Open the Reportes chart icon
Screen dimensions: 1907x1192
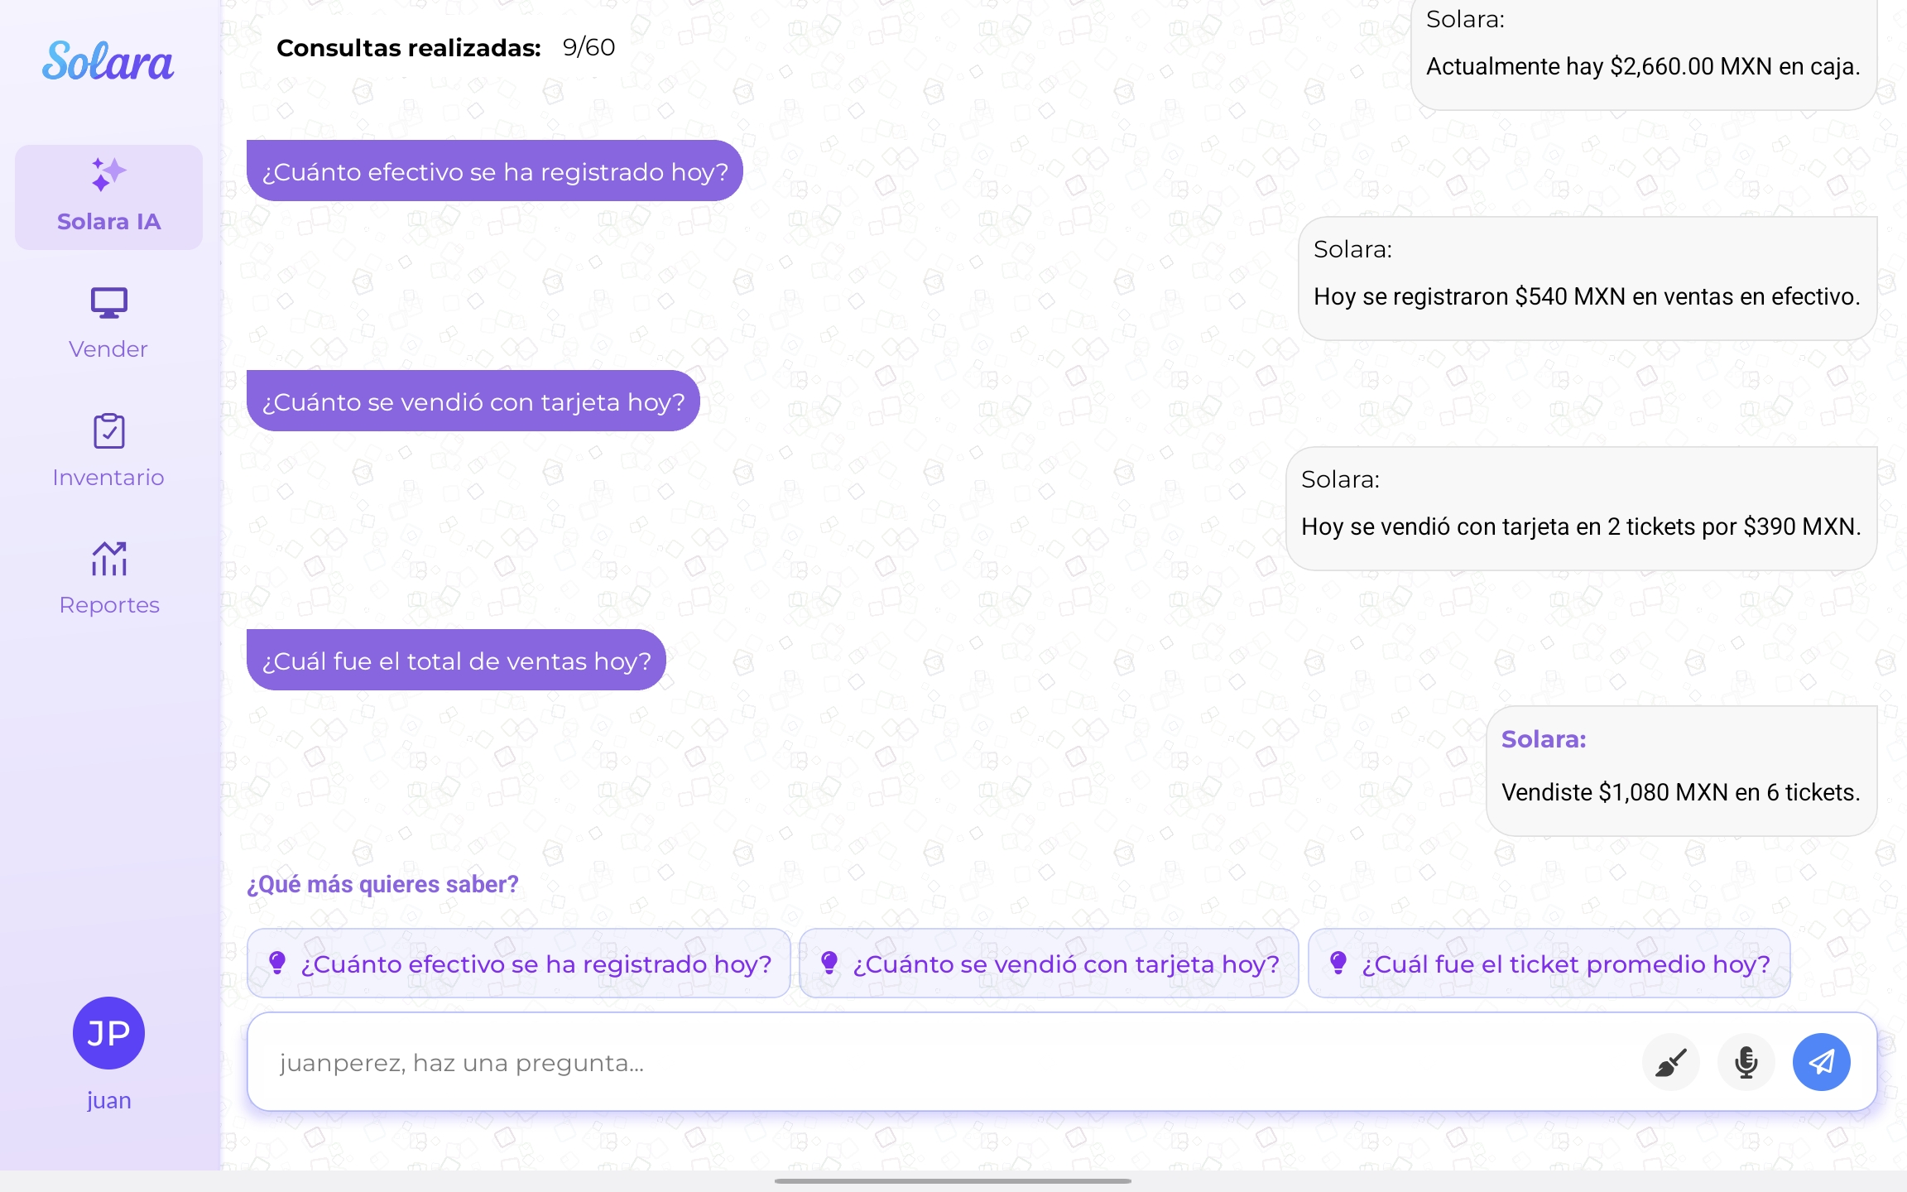pyautogui.click(x=108, y=559)
